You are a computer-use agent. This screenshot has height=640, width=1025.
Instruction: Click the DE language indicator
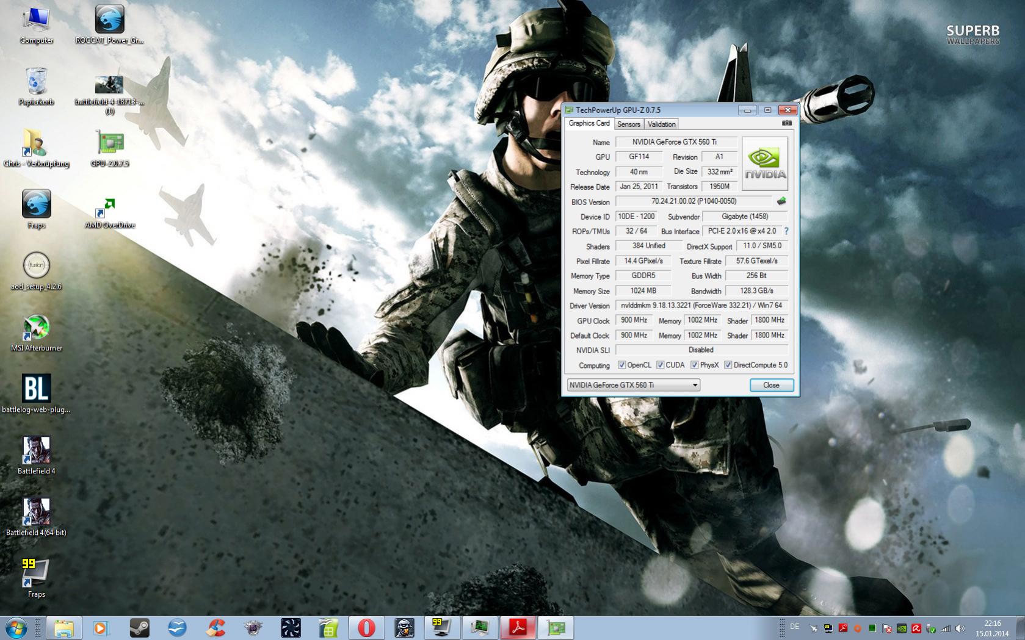pyautogui.click(x=794, y=627)
